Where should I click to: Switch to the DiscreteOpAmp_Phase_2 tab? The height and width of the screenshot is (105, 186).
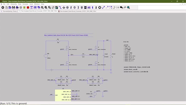pos(10,11)
